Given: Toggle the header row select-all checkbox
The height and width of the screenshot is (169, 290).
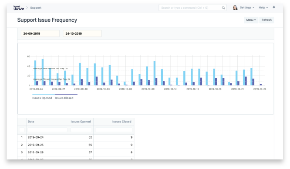Looking at the screenshot, I should [x=22, y=130].
